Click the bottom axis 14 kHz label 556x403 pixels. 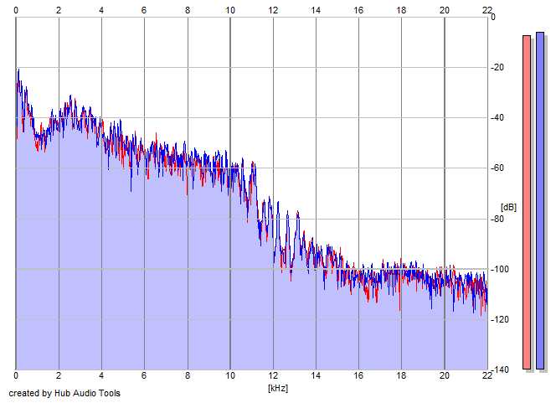(x=316, y=375)
